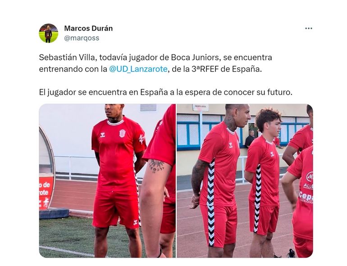Click the hummel logo on left player's shorts
347x266 pixels.
(136, 222)
